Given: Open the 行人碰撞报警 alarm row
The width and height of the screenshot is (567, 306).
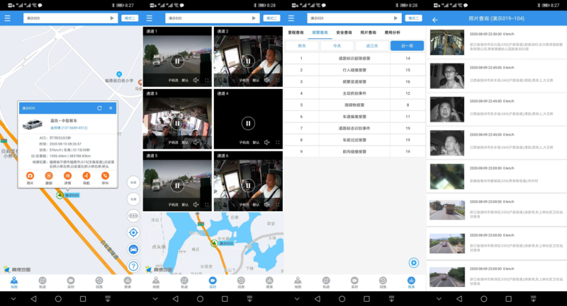Looking at the screenshot, I should [354, 70].
